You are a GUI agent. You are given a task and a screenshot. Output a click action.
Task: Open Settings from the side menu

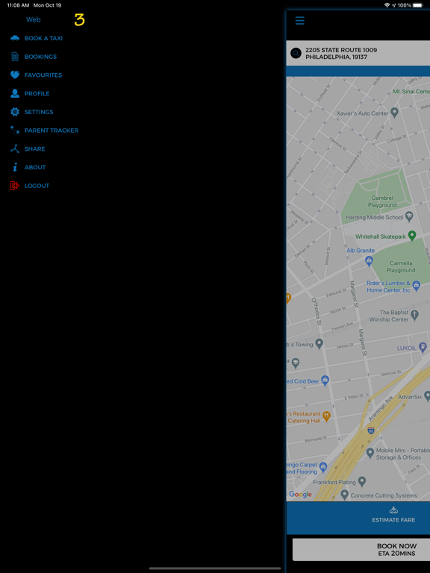click(x=39, y=112)
